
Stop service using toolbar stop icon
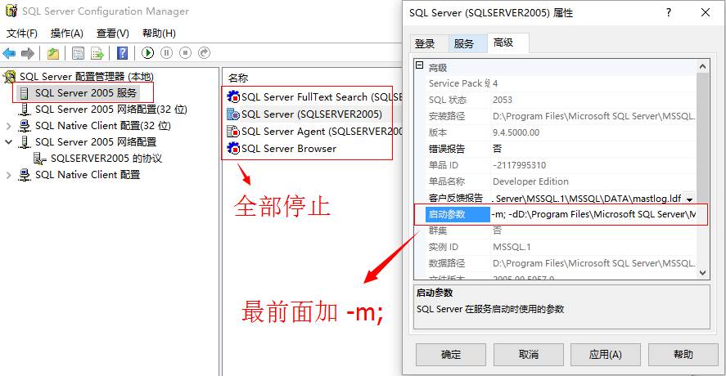point(185,53)
